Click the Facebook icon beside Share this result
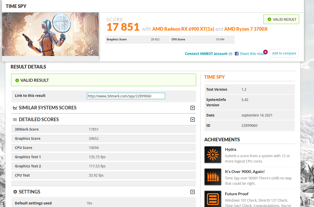The image size is (314, 207). 237,54
